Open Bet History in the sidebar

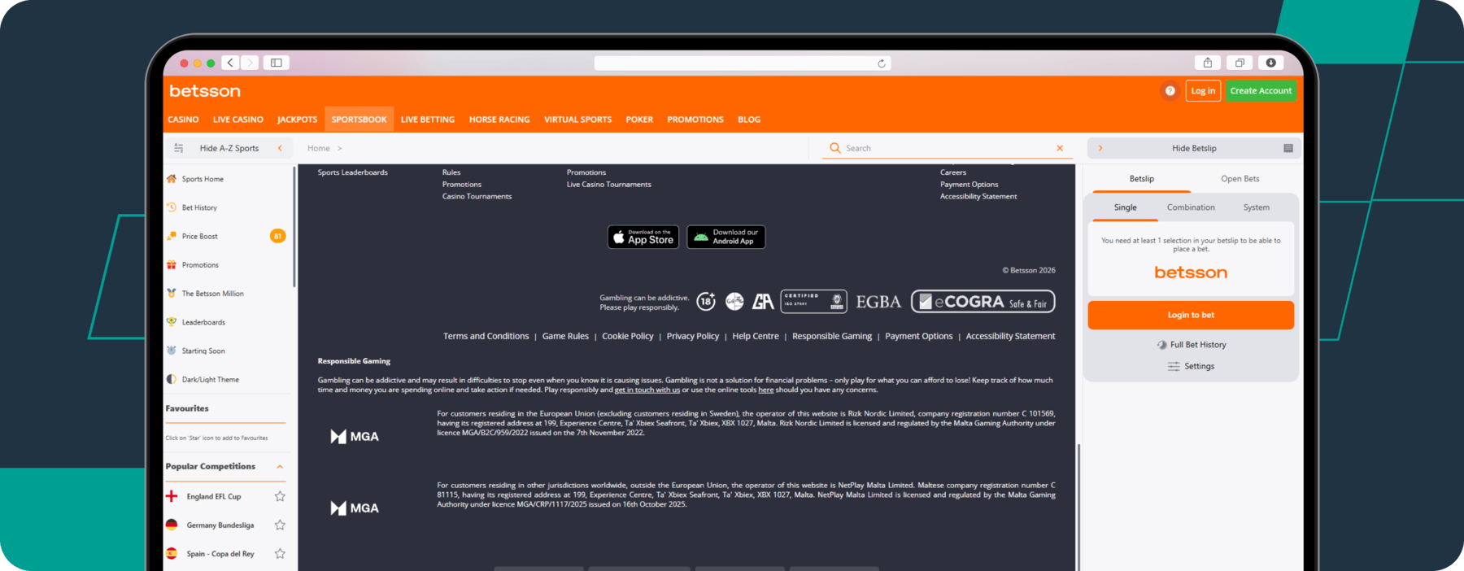point(199,207)
